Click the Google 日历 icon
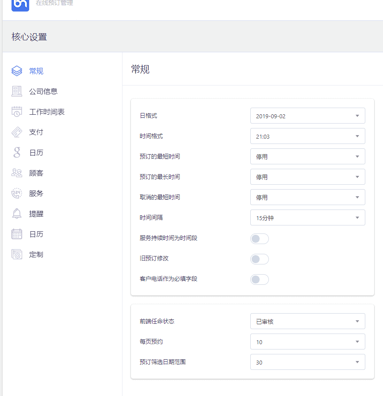 (17, 152)
